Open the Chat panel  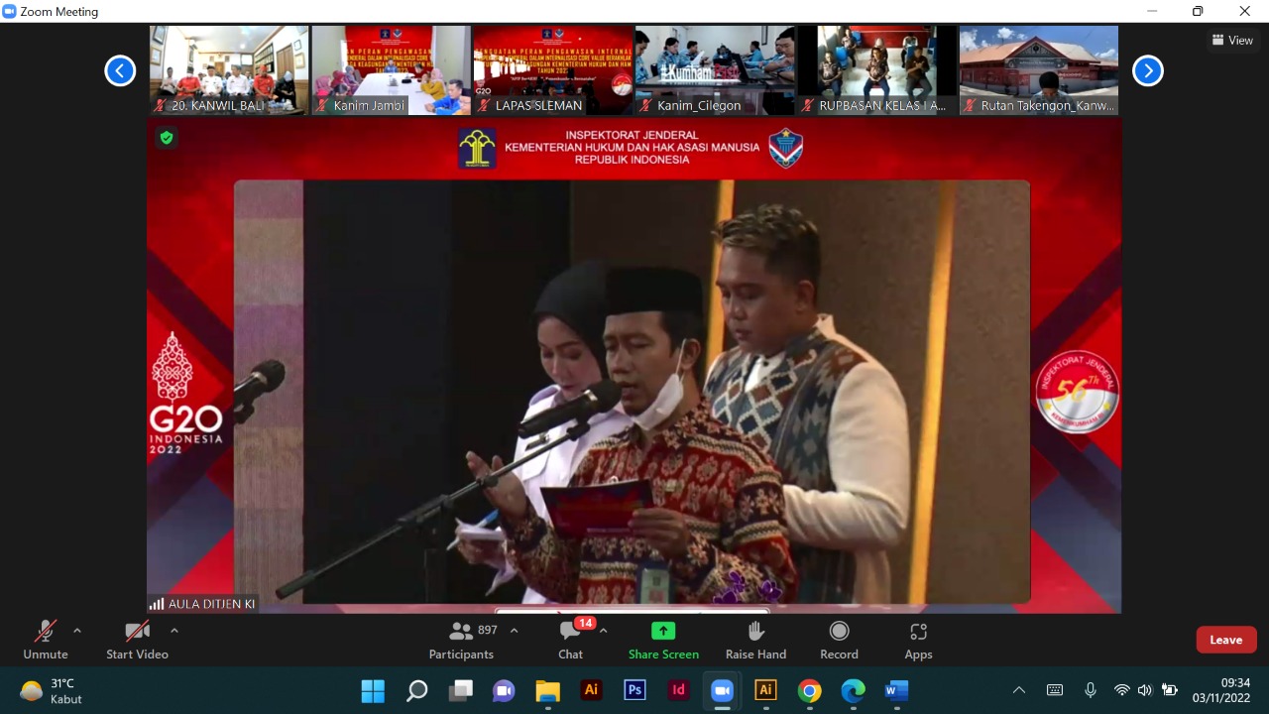coord(570,640)
